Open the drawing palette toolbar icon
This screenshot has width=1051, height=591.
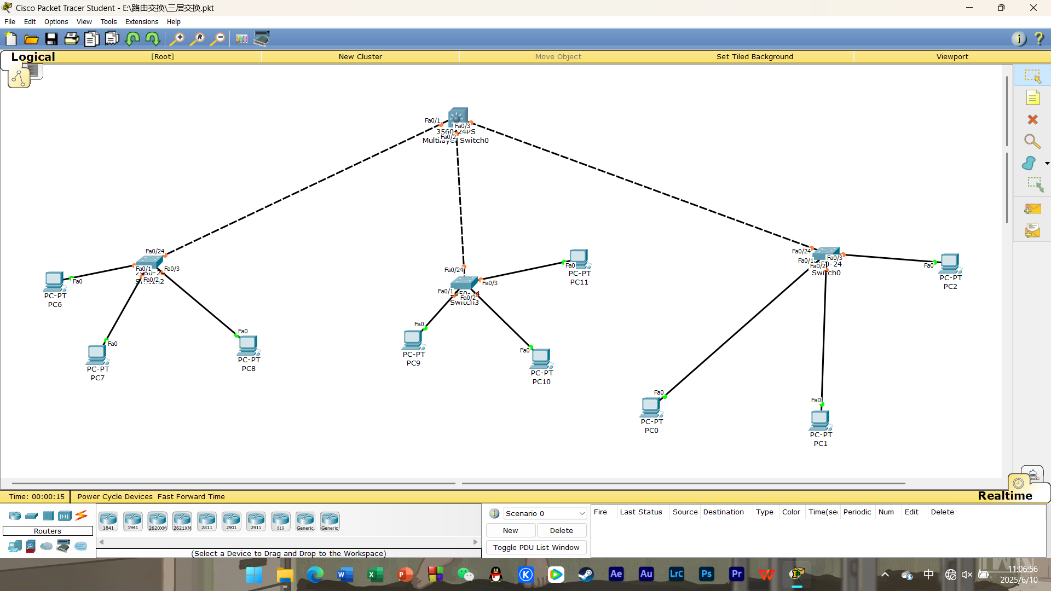(x=241, y=39)
